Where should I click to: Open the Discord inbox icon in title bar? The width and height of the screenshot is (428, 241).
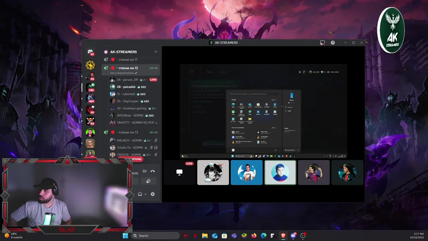(x=322, y=43)
